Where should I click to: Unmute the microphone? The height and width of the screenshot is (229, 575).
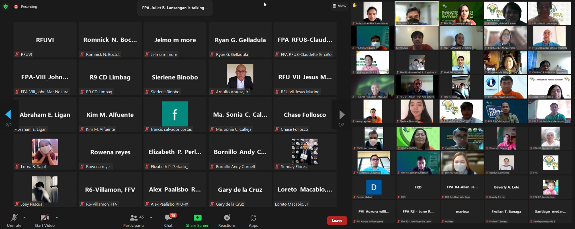click(x=14, y=220)
